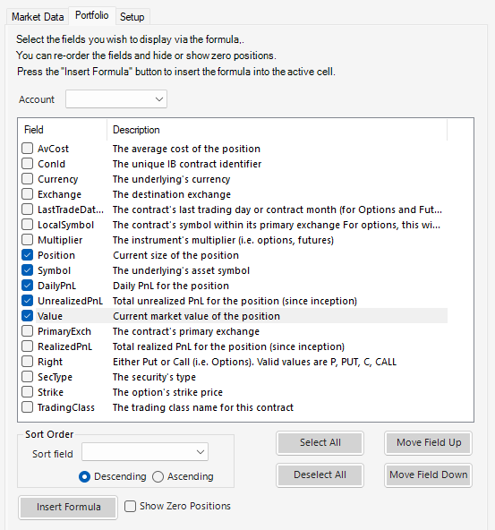This screenshot has height=530, width=495.
Task: Click Deselect All button
Action: click(x=320, y=474)
